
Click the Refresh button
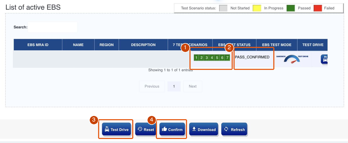[234, 129]
